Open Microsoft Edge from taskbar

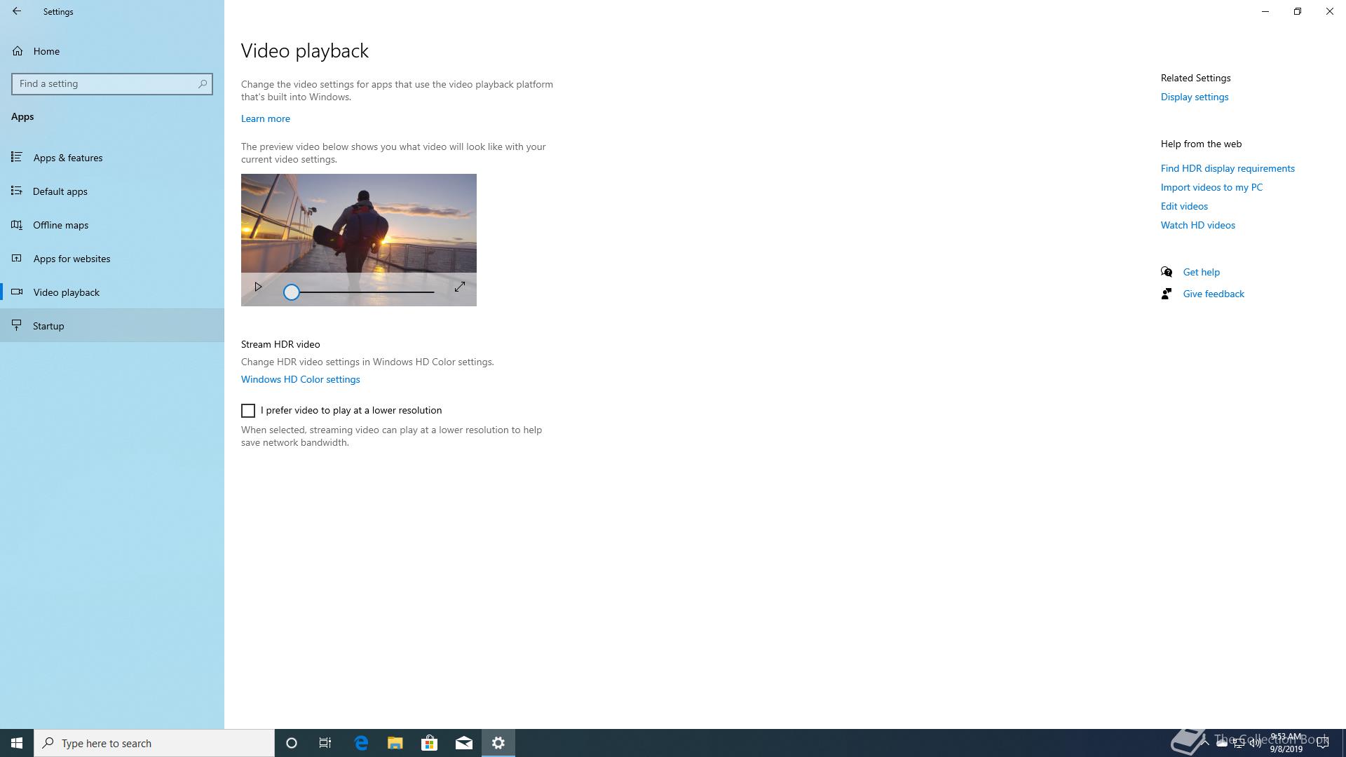click(361, 743)
